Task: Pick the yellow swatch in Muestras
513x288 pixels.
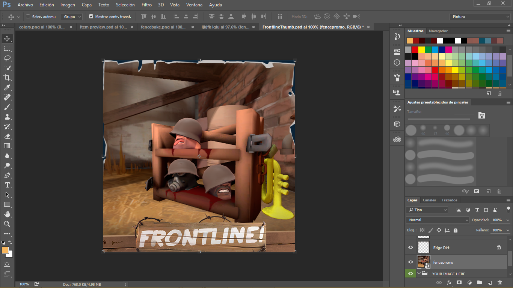Action: point(422,49)
